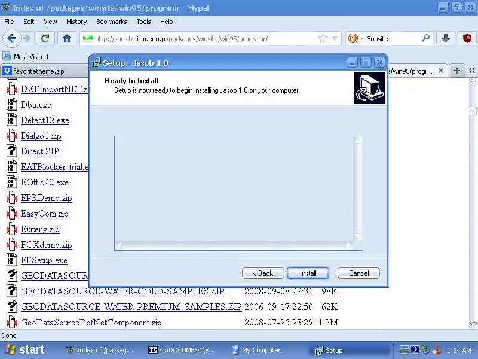
Task: Switch to the 7-Zip C:\DOCUME~1 taskbar item
Action: click(x=182, y=350)
